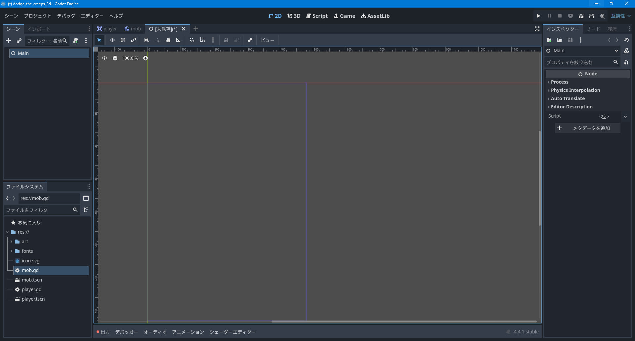The height and width of the screenshot is (341, 635).
Task: Click the node filter field in scene dock
Action: pos(47,41)
